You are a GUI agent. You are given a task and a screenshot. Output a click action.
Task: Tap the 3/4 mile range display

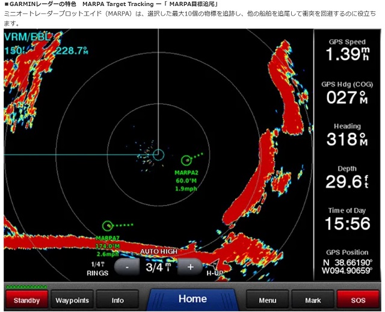(x=158, y=267)
